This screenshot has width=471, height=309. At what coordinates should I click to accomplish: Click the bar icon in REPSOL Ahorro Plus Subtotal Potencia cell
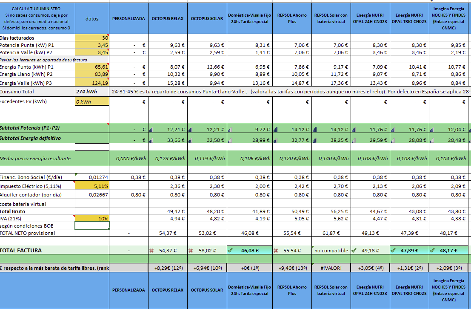[275, 130]
